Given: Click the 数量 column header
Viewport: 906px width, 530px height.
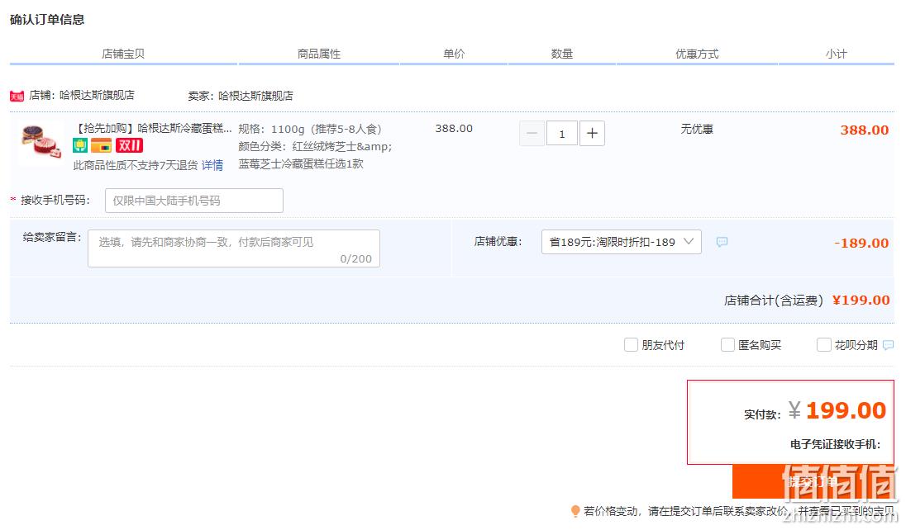Looking at the screenshot, I should click(x=561, y=54).
